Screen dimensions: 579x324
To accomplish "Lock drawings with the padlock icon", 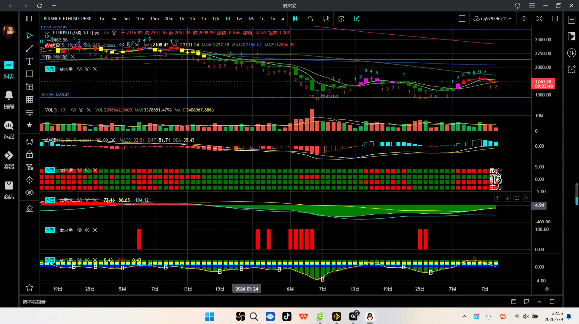I will (29, 154).
